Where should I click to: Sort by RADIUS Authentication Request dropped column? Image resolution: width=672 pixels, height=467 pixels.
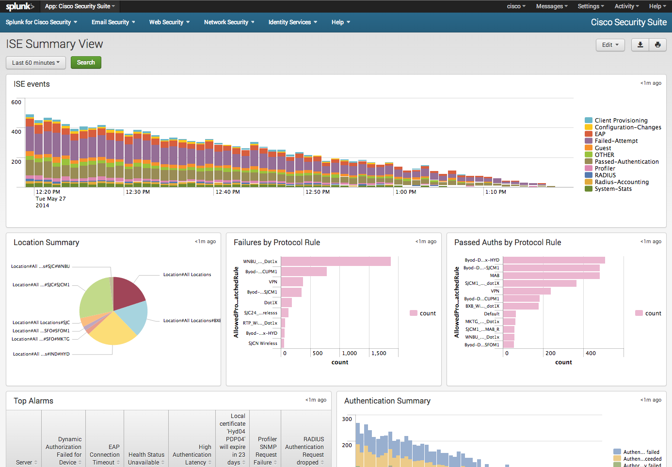click(304, 451)
